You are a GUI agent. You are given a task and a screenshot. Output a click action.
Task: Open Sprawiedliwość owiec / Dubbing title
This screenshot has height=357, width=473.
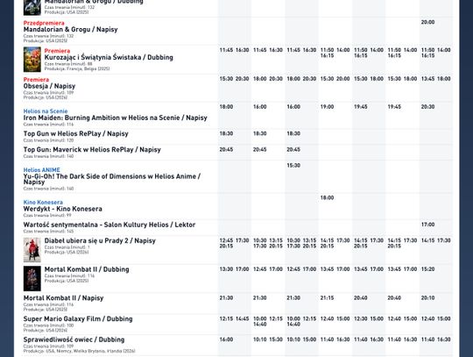(x=74, y=339)
